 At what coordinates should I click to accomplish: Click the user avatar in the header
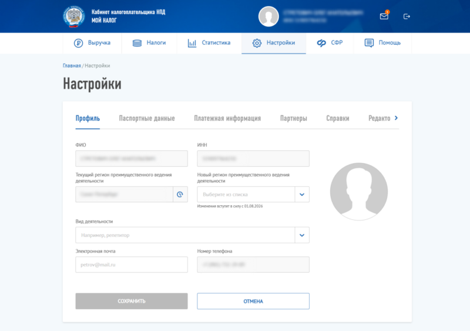pyautogui.click(x=268, y=16)
